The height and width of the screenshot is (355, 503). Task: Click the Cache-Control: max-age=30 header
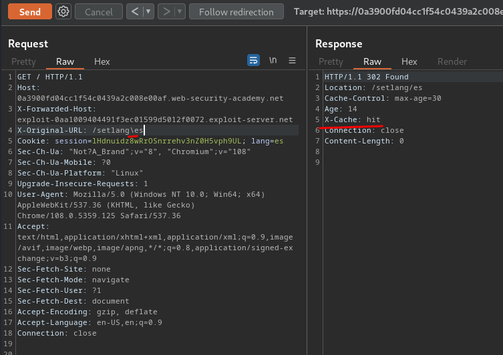pyautogui.click(x=383, y=98)
